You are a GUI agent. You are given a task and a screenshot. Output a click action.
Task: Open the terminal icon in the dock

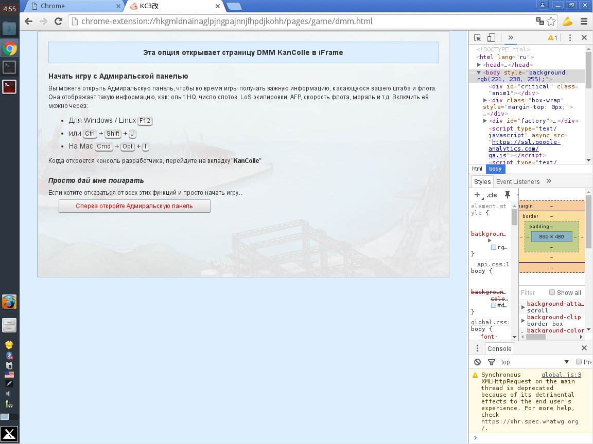point(9,67)
